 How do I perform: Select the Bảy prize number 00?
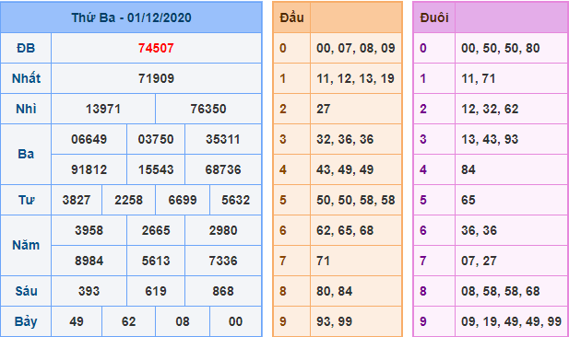pos(235,321)
